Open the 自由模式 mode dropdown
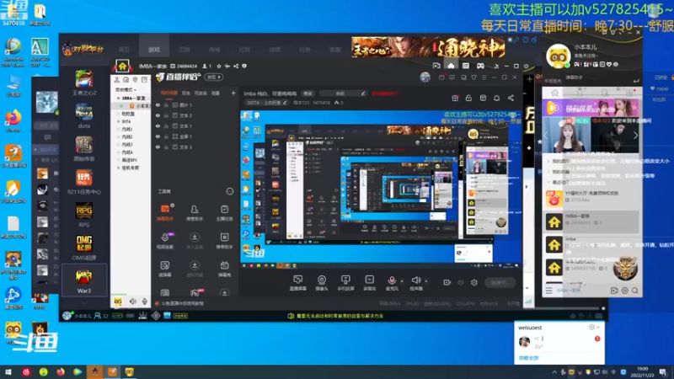 pos(126,90)
